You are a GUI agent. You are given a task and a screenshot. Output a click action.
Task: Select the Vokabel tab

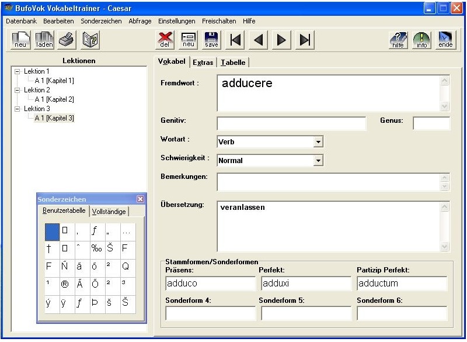click(x=172, y=61)
